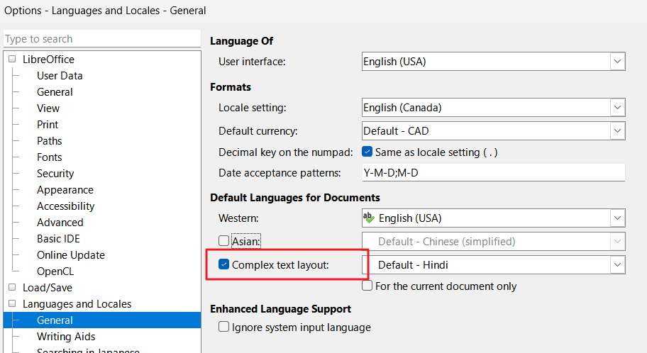The width and height of the screenshot is (647, 353).
Task: Open the User interface language dropdown
Action: point(617,62)
